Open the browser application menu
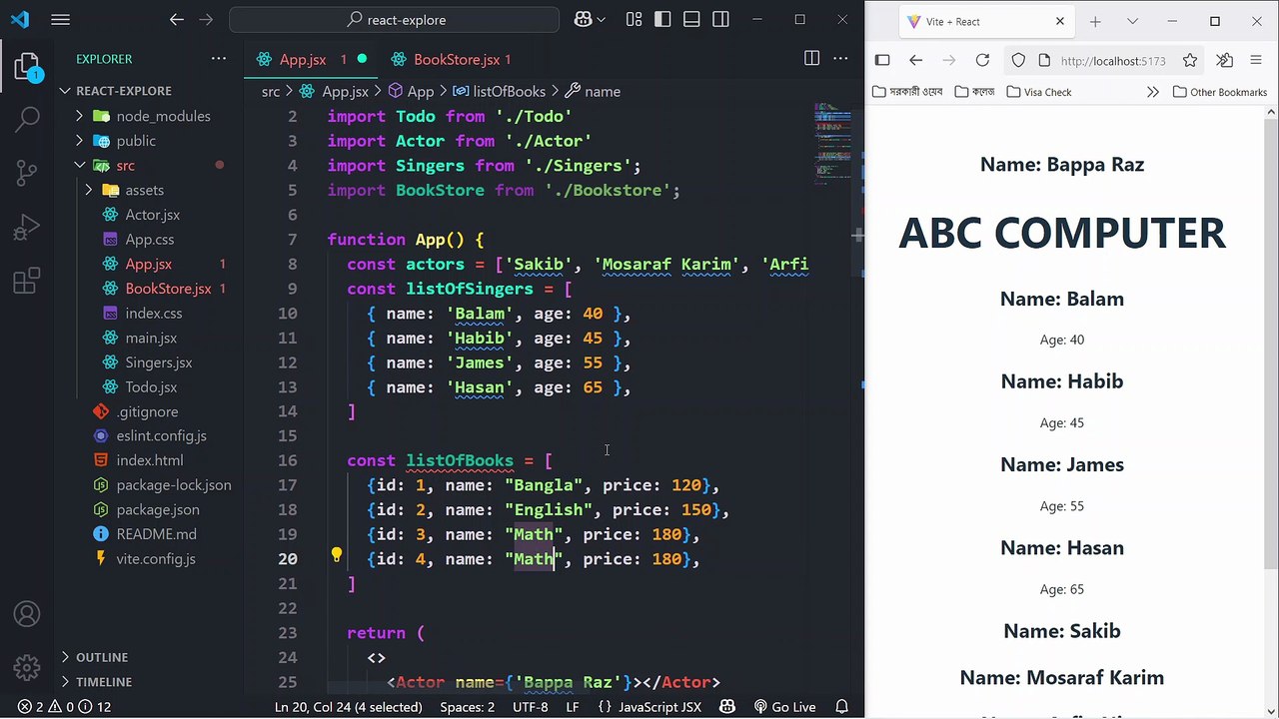This screenshot has height=719, width=1279. pos(1256,61)
